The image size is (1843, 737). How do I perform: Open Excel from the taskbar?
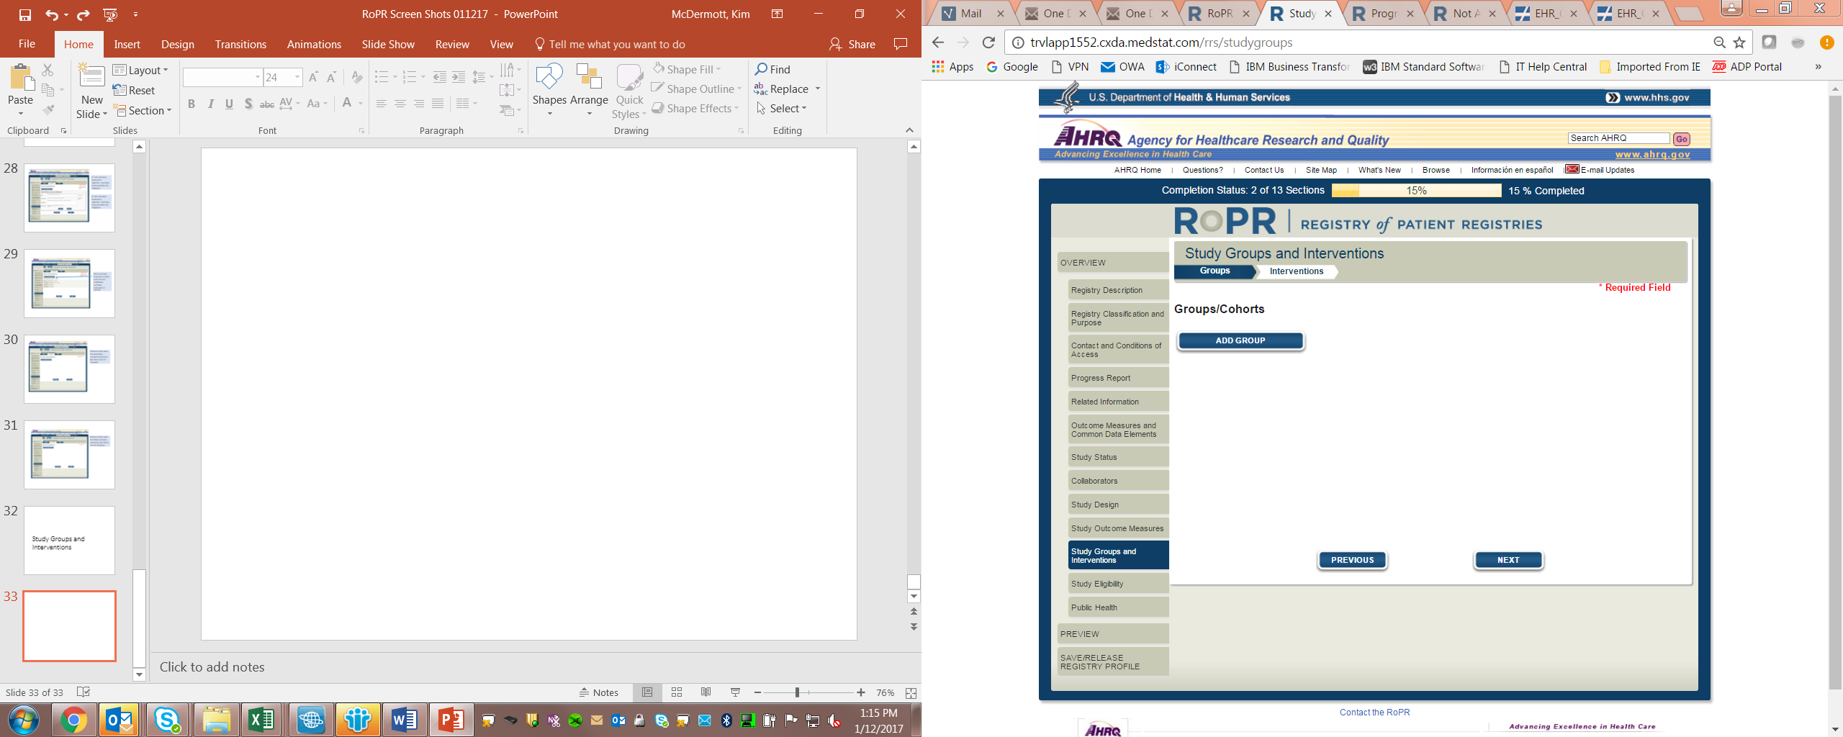(261, 720)
